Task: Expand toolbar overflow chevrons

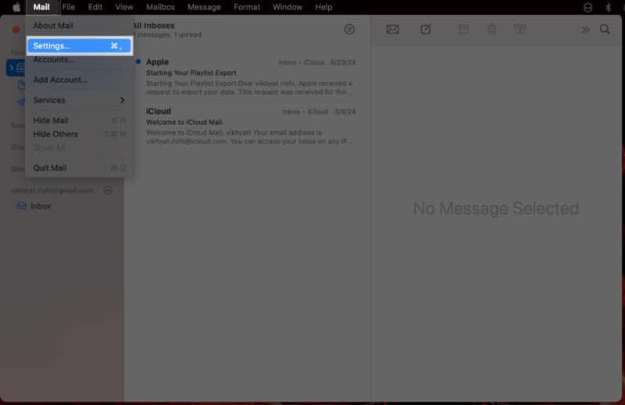Action: [x=585, y=30]
